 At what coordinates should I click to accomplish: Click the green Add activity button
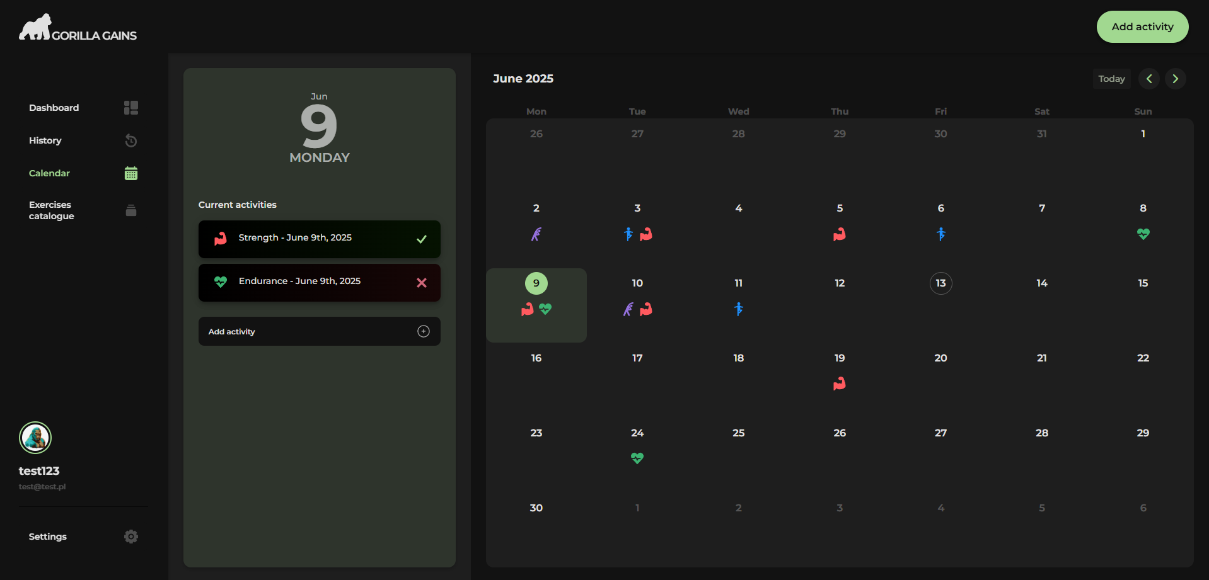point(1142,26)
